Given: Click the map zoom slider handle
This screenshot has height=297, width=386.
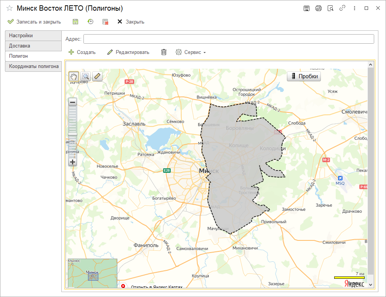Looking at the screenshot, I should tap(73, 134).
